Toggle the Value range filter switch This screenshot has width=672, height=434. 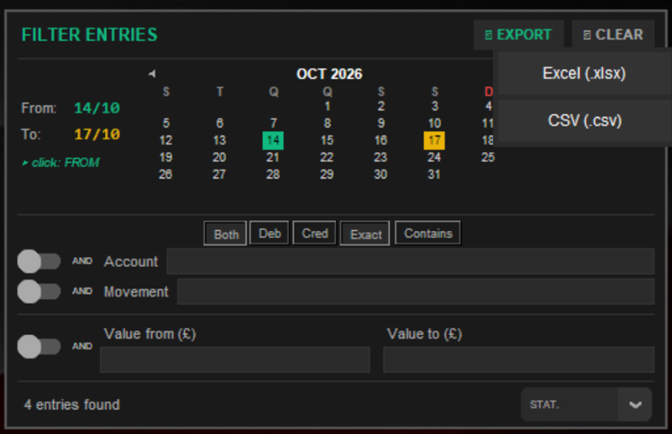click(39, 346)
